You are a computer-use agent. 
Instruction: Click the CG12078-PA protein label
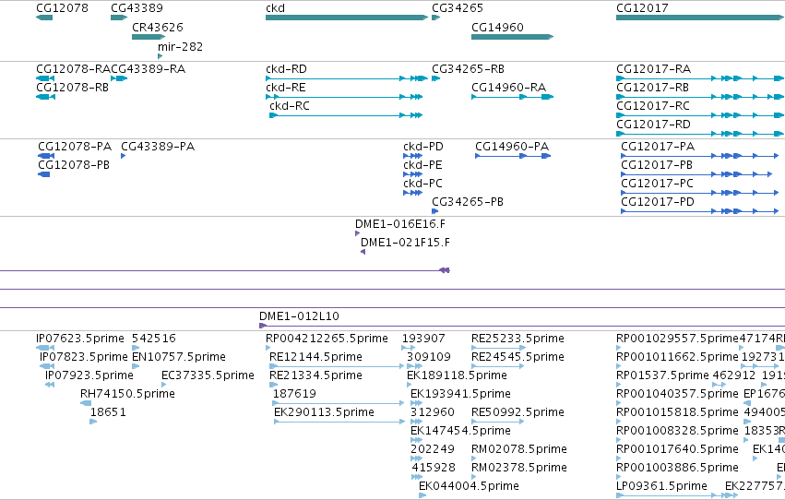(75, 146)
